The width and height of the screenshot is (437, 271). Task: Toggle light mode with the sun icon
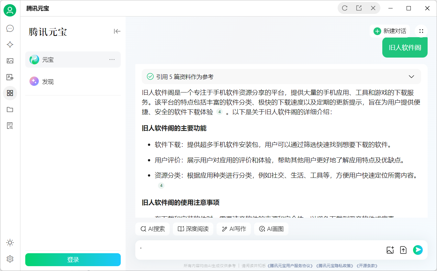[x=10, y=243]
